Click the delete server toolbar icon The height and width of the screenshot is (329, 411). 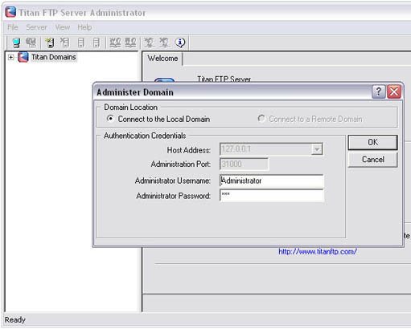pyautogui.click(x=64, y=43)
